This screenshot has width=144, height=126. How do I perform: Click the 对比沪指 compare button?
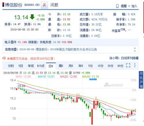[x=141, y=80]
